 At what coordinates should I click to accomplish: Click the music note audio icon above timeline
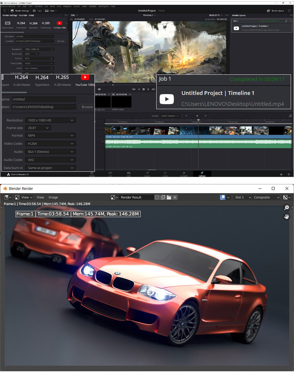(x=290, y=116)
